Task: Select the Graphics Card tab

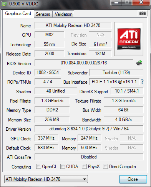Action: [x=18, y=13]
